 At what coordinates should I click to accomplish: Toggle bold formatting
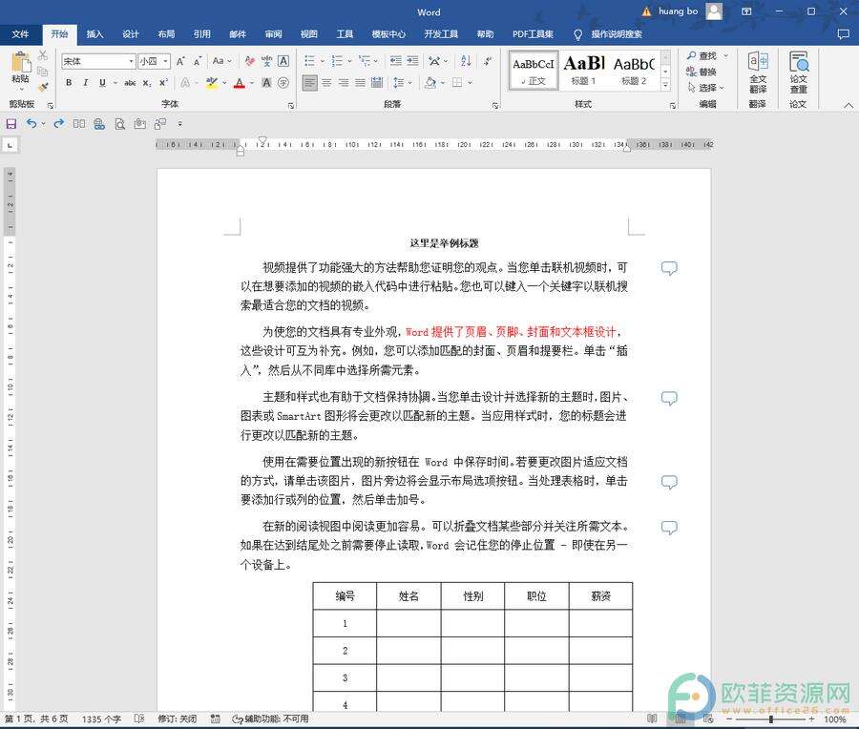[69, 83]
